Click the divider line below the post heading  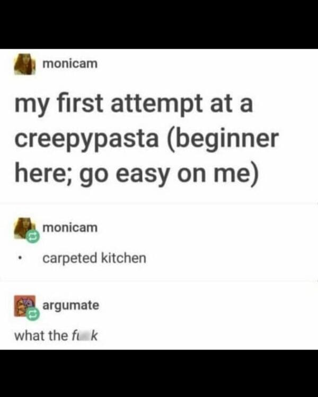coord(159,203)
